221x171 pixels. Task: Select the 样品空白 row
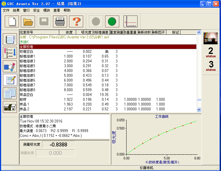108,95
